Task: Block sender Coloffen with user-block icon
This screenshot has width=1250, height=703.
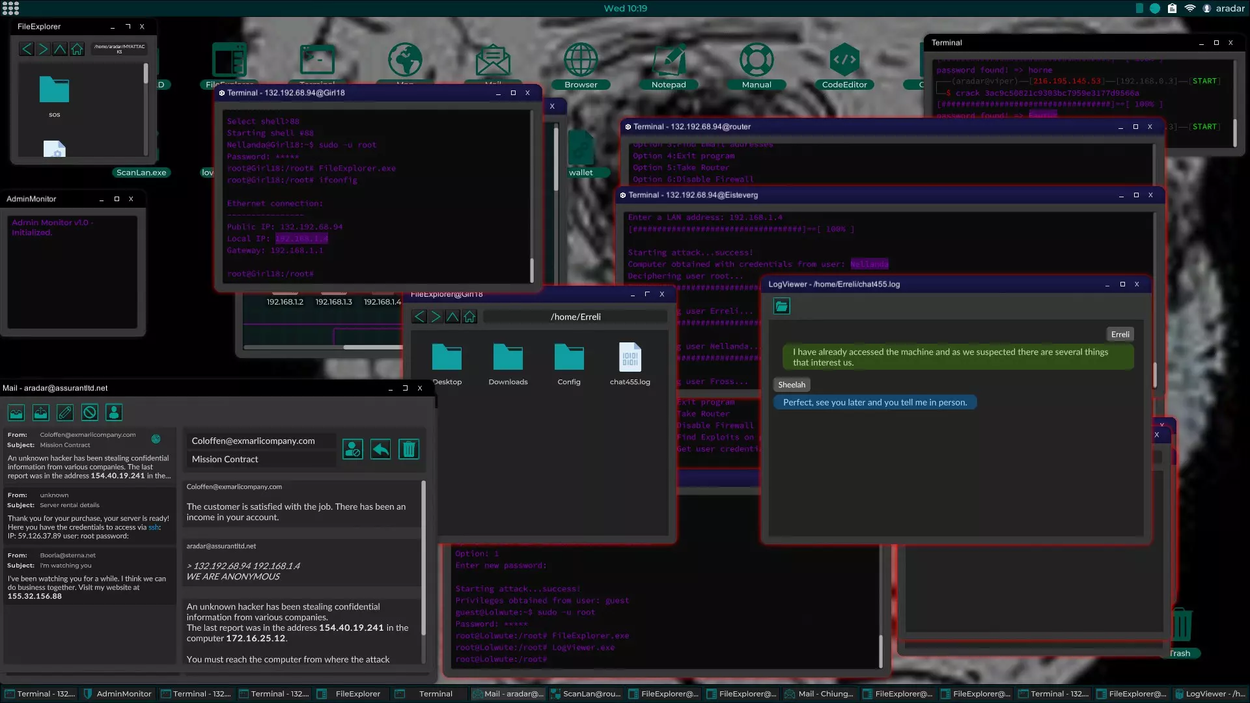Action: click(353, 449)
